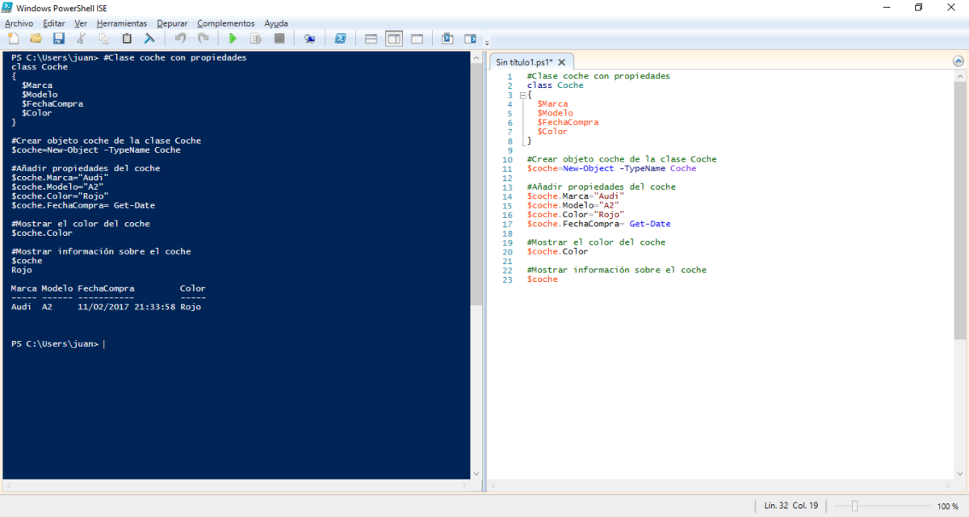Create a new script with New icon
The width and height of the screenshot is (969, 517).
pyautogui.click(x=13, y=38)
